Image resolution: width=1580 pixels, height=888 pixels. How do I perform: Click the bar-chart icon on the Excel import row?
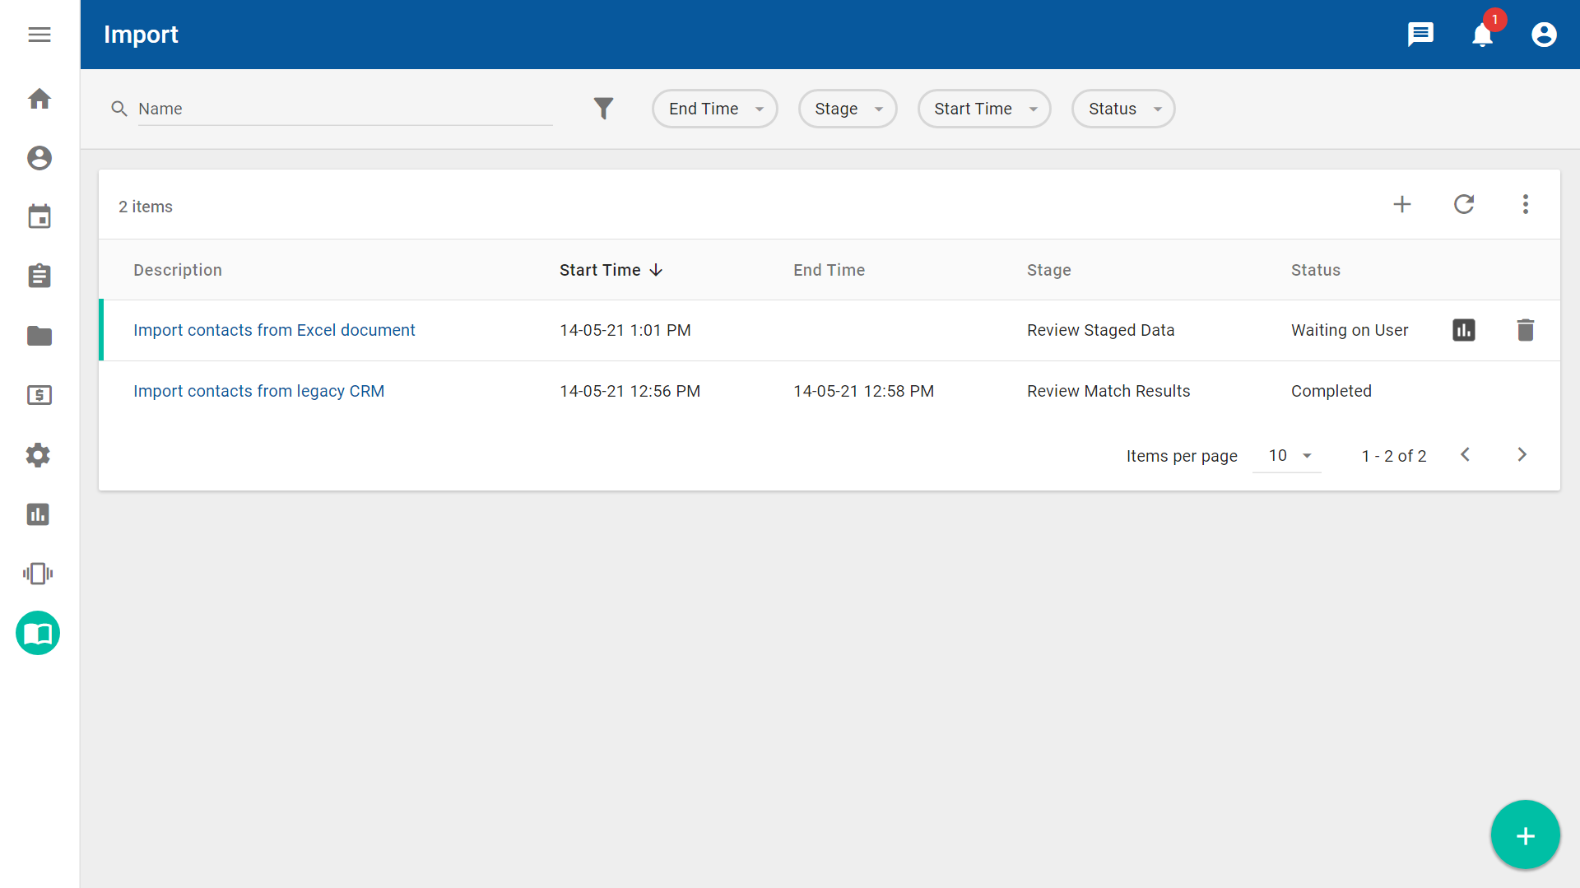[1463, 329]
